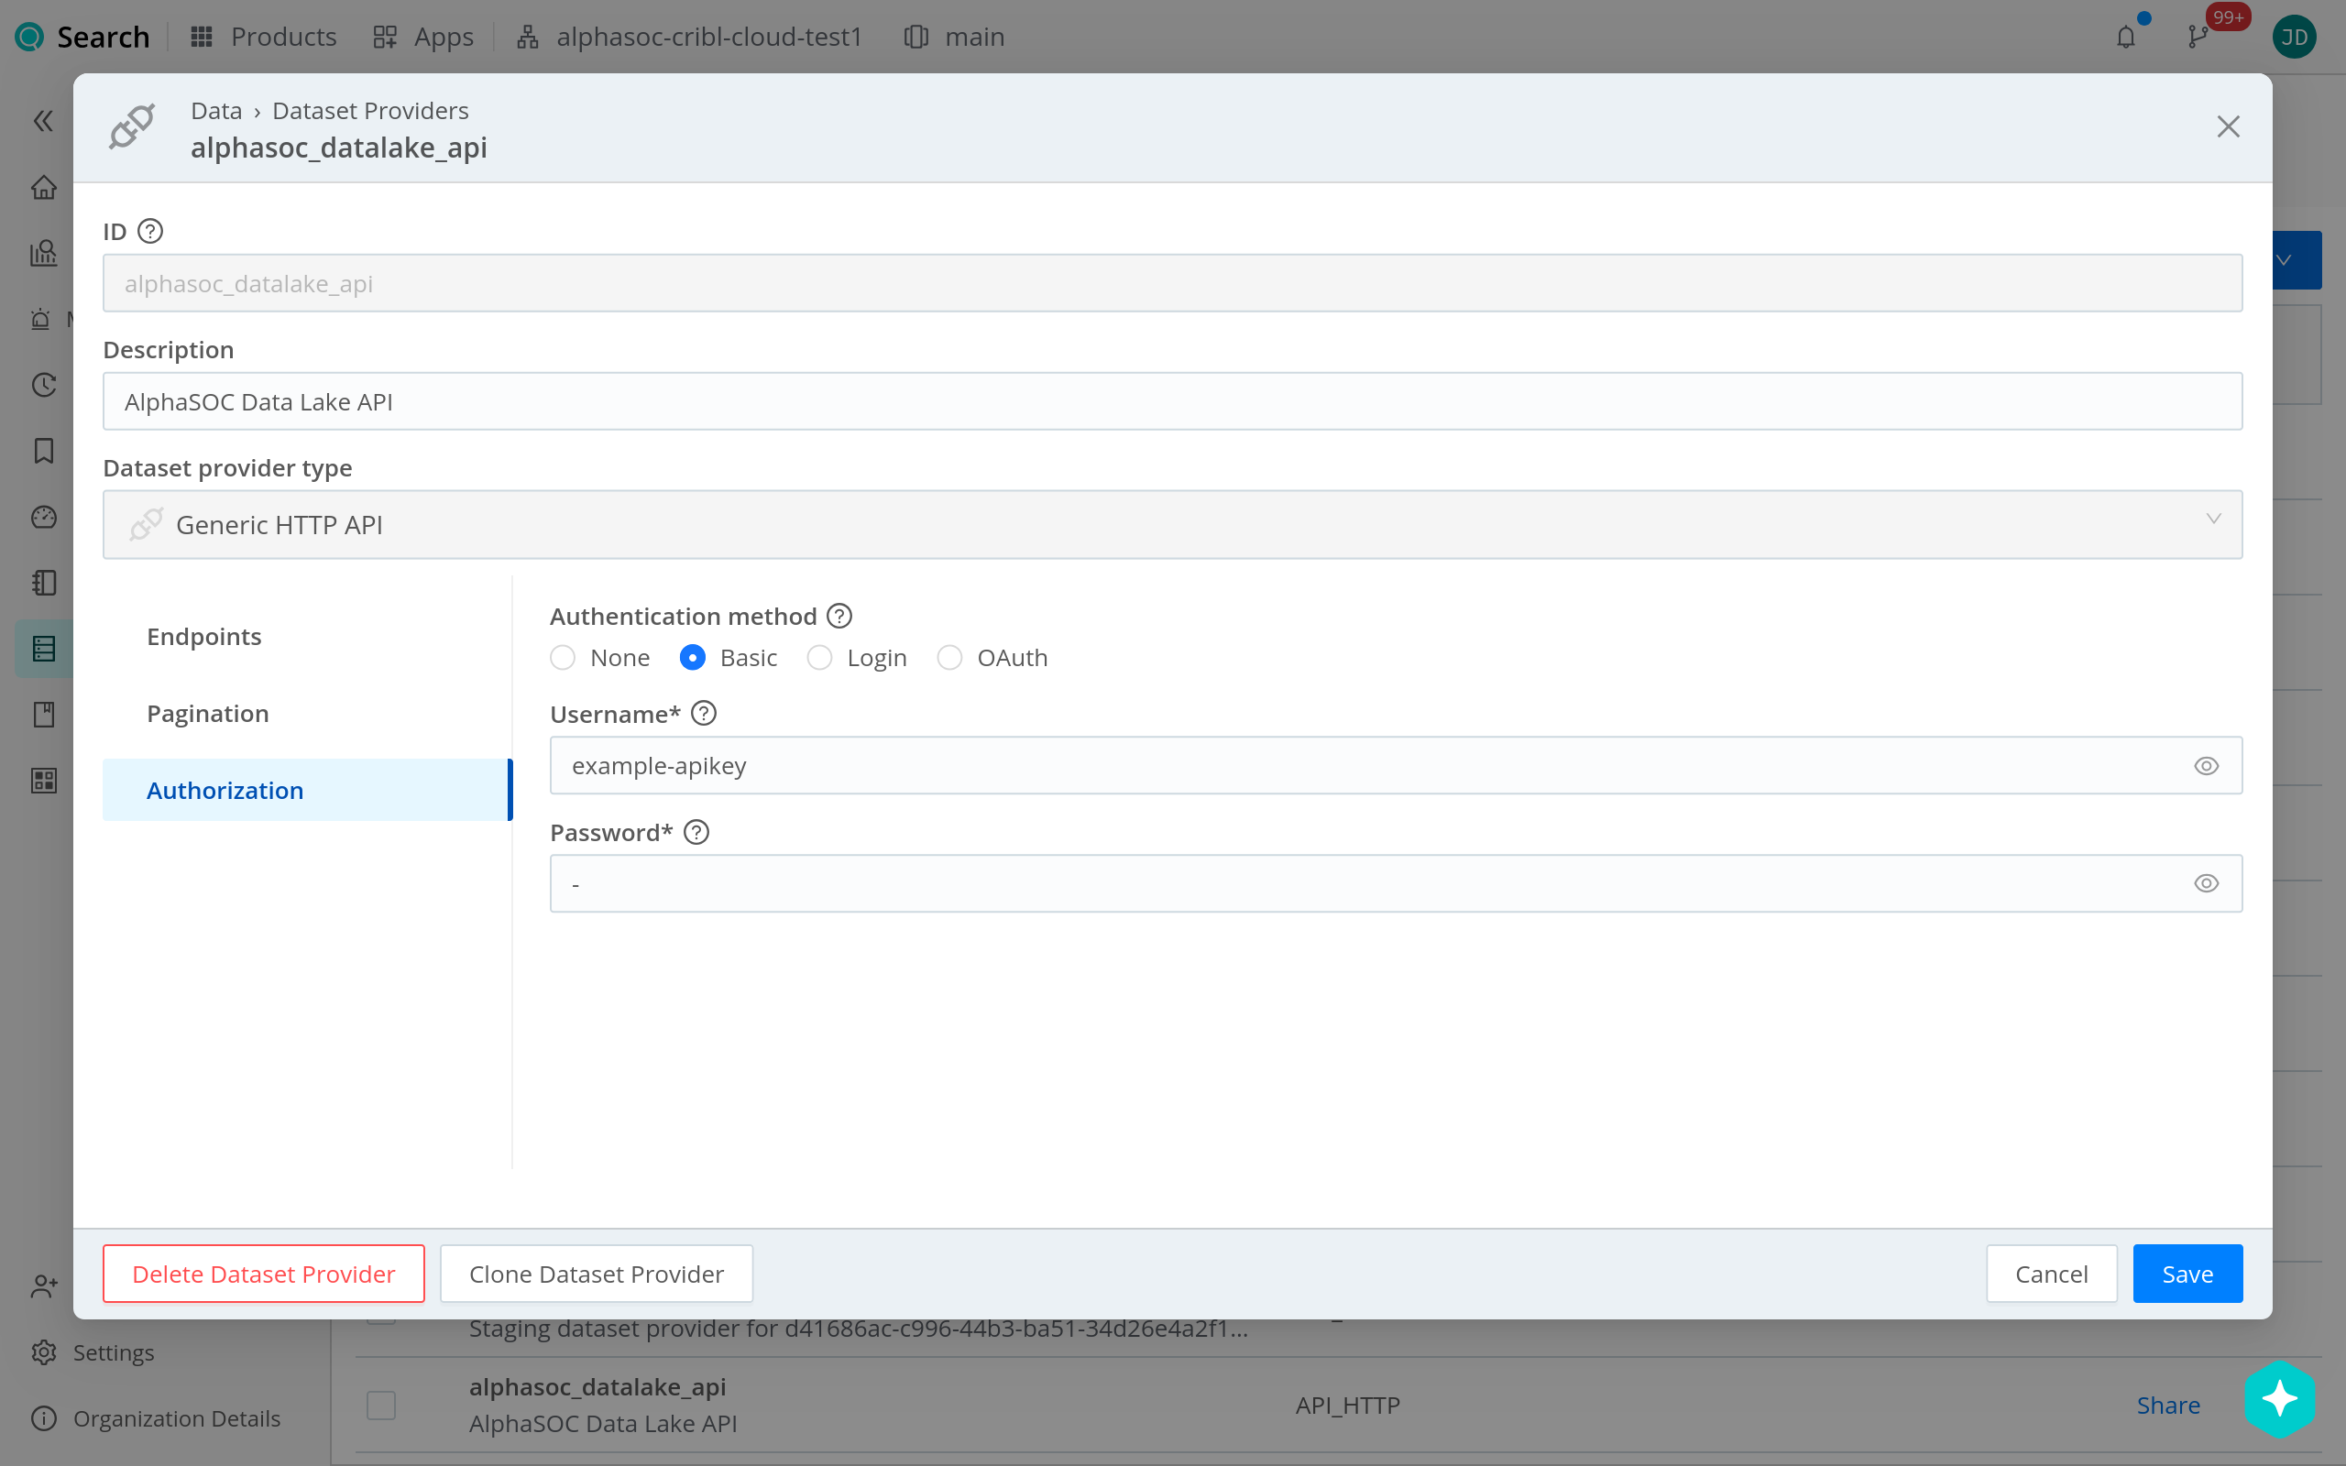The height and width of the screenshot is (1466, 2346).
Task: Click the alphasoc_datalake_api table row name
Action: [597, 1387]
